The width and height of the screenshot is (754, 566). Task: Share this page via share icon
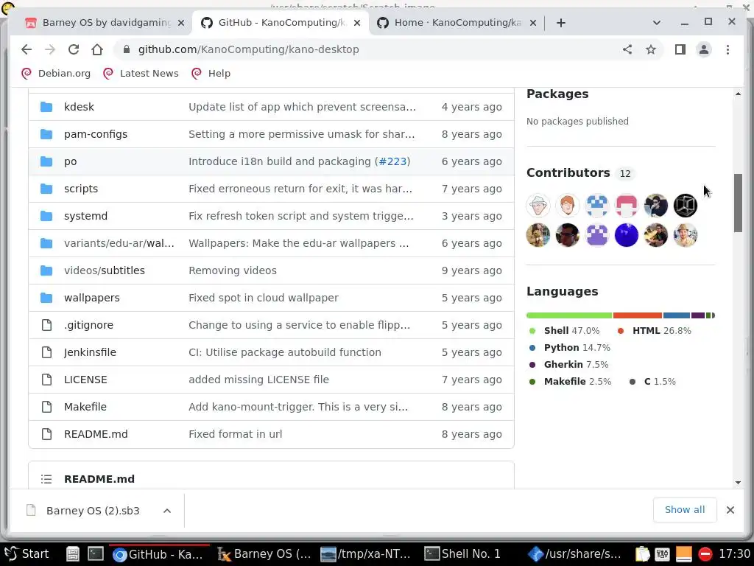click(627, 49)
